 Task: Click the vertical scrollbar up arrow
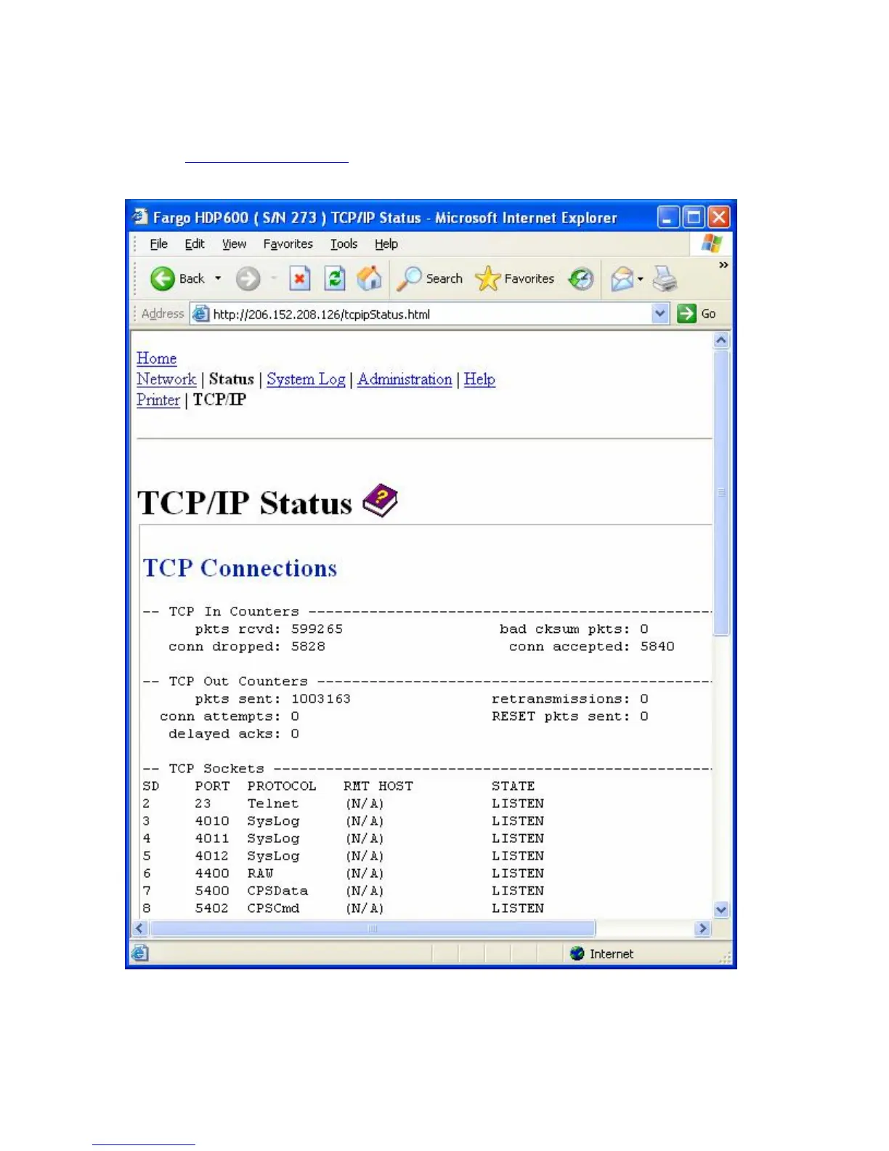click(721, 340)
